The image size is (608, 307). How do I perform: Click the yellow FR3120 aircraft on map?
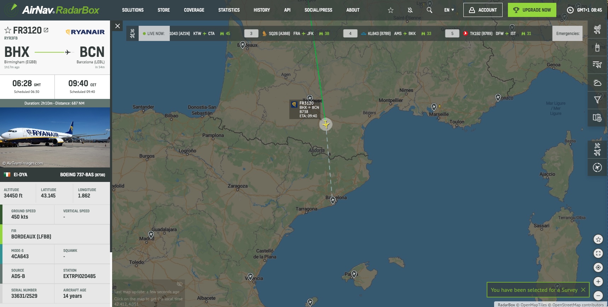click(326, 124)
